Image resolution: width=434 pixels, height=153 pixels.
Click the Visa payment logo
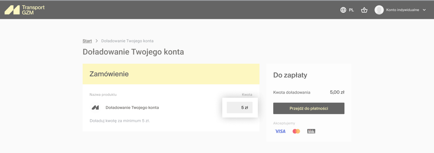tap(280, 131)
